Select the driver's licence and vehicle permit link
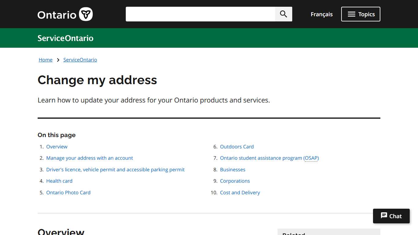This screenshot has width=418, height=235. pos(115,170)
